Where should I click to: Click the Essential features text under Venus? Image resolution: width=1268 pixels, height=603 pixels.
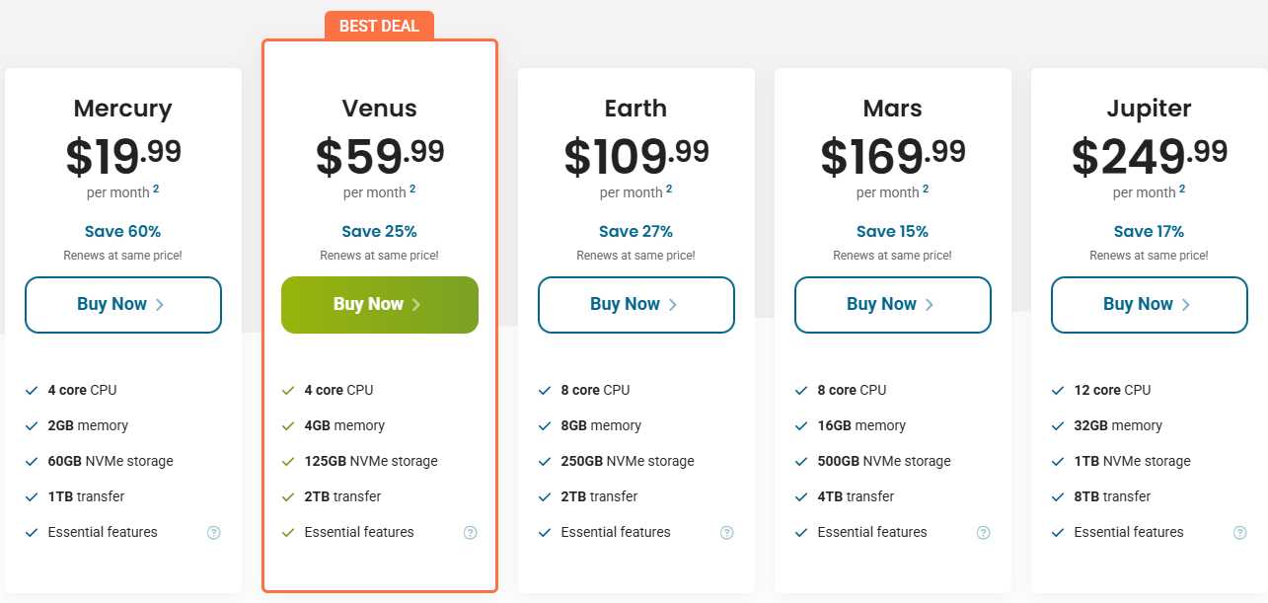359,532
